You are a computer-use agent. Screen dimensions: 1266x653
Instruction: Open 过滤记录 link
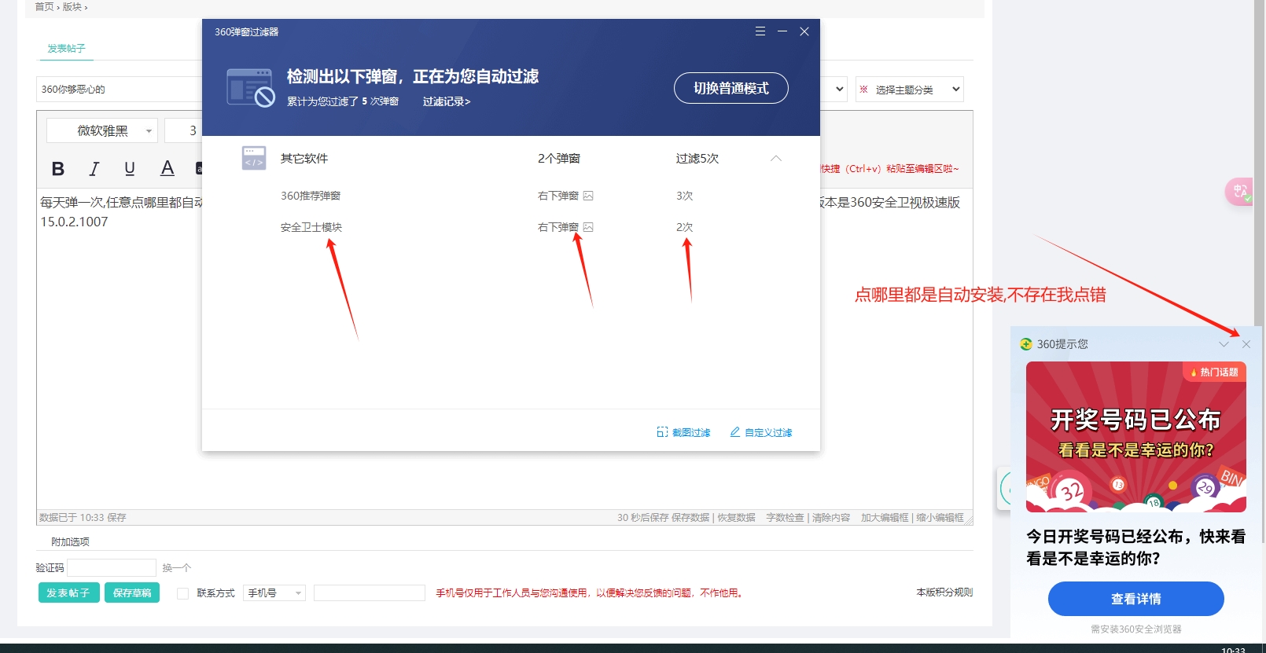coord(447,101)
